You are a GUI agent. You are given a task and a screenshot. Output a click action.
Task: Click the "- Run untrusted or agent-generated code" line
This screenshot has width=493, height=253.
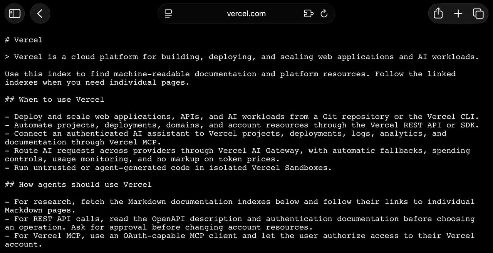pos(168,168)
